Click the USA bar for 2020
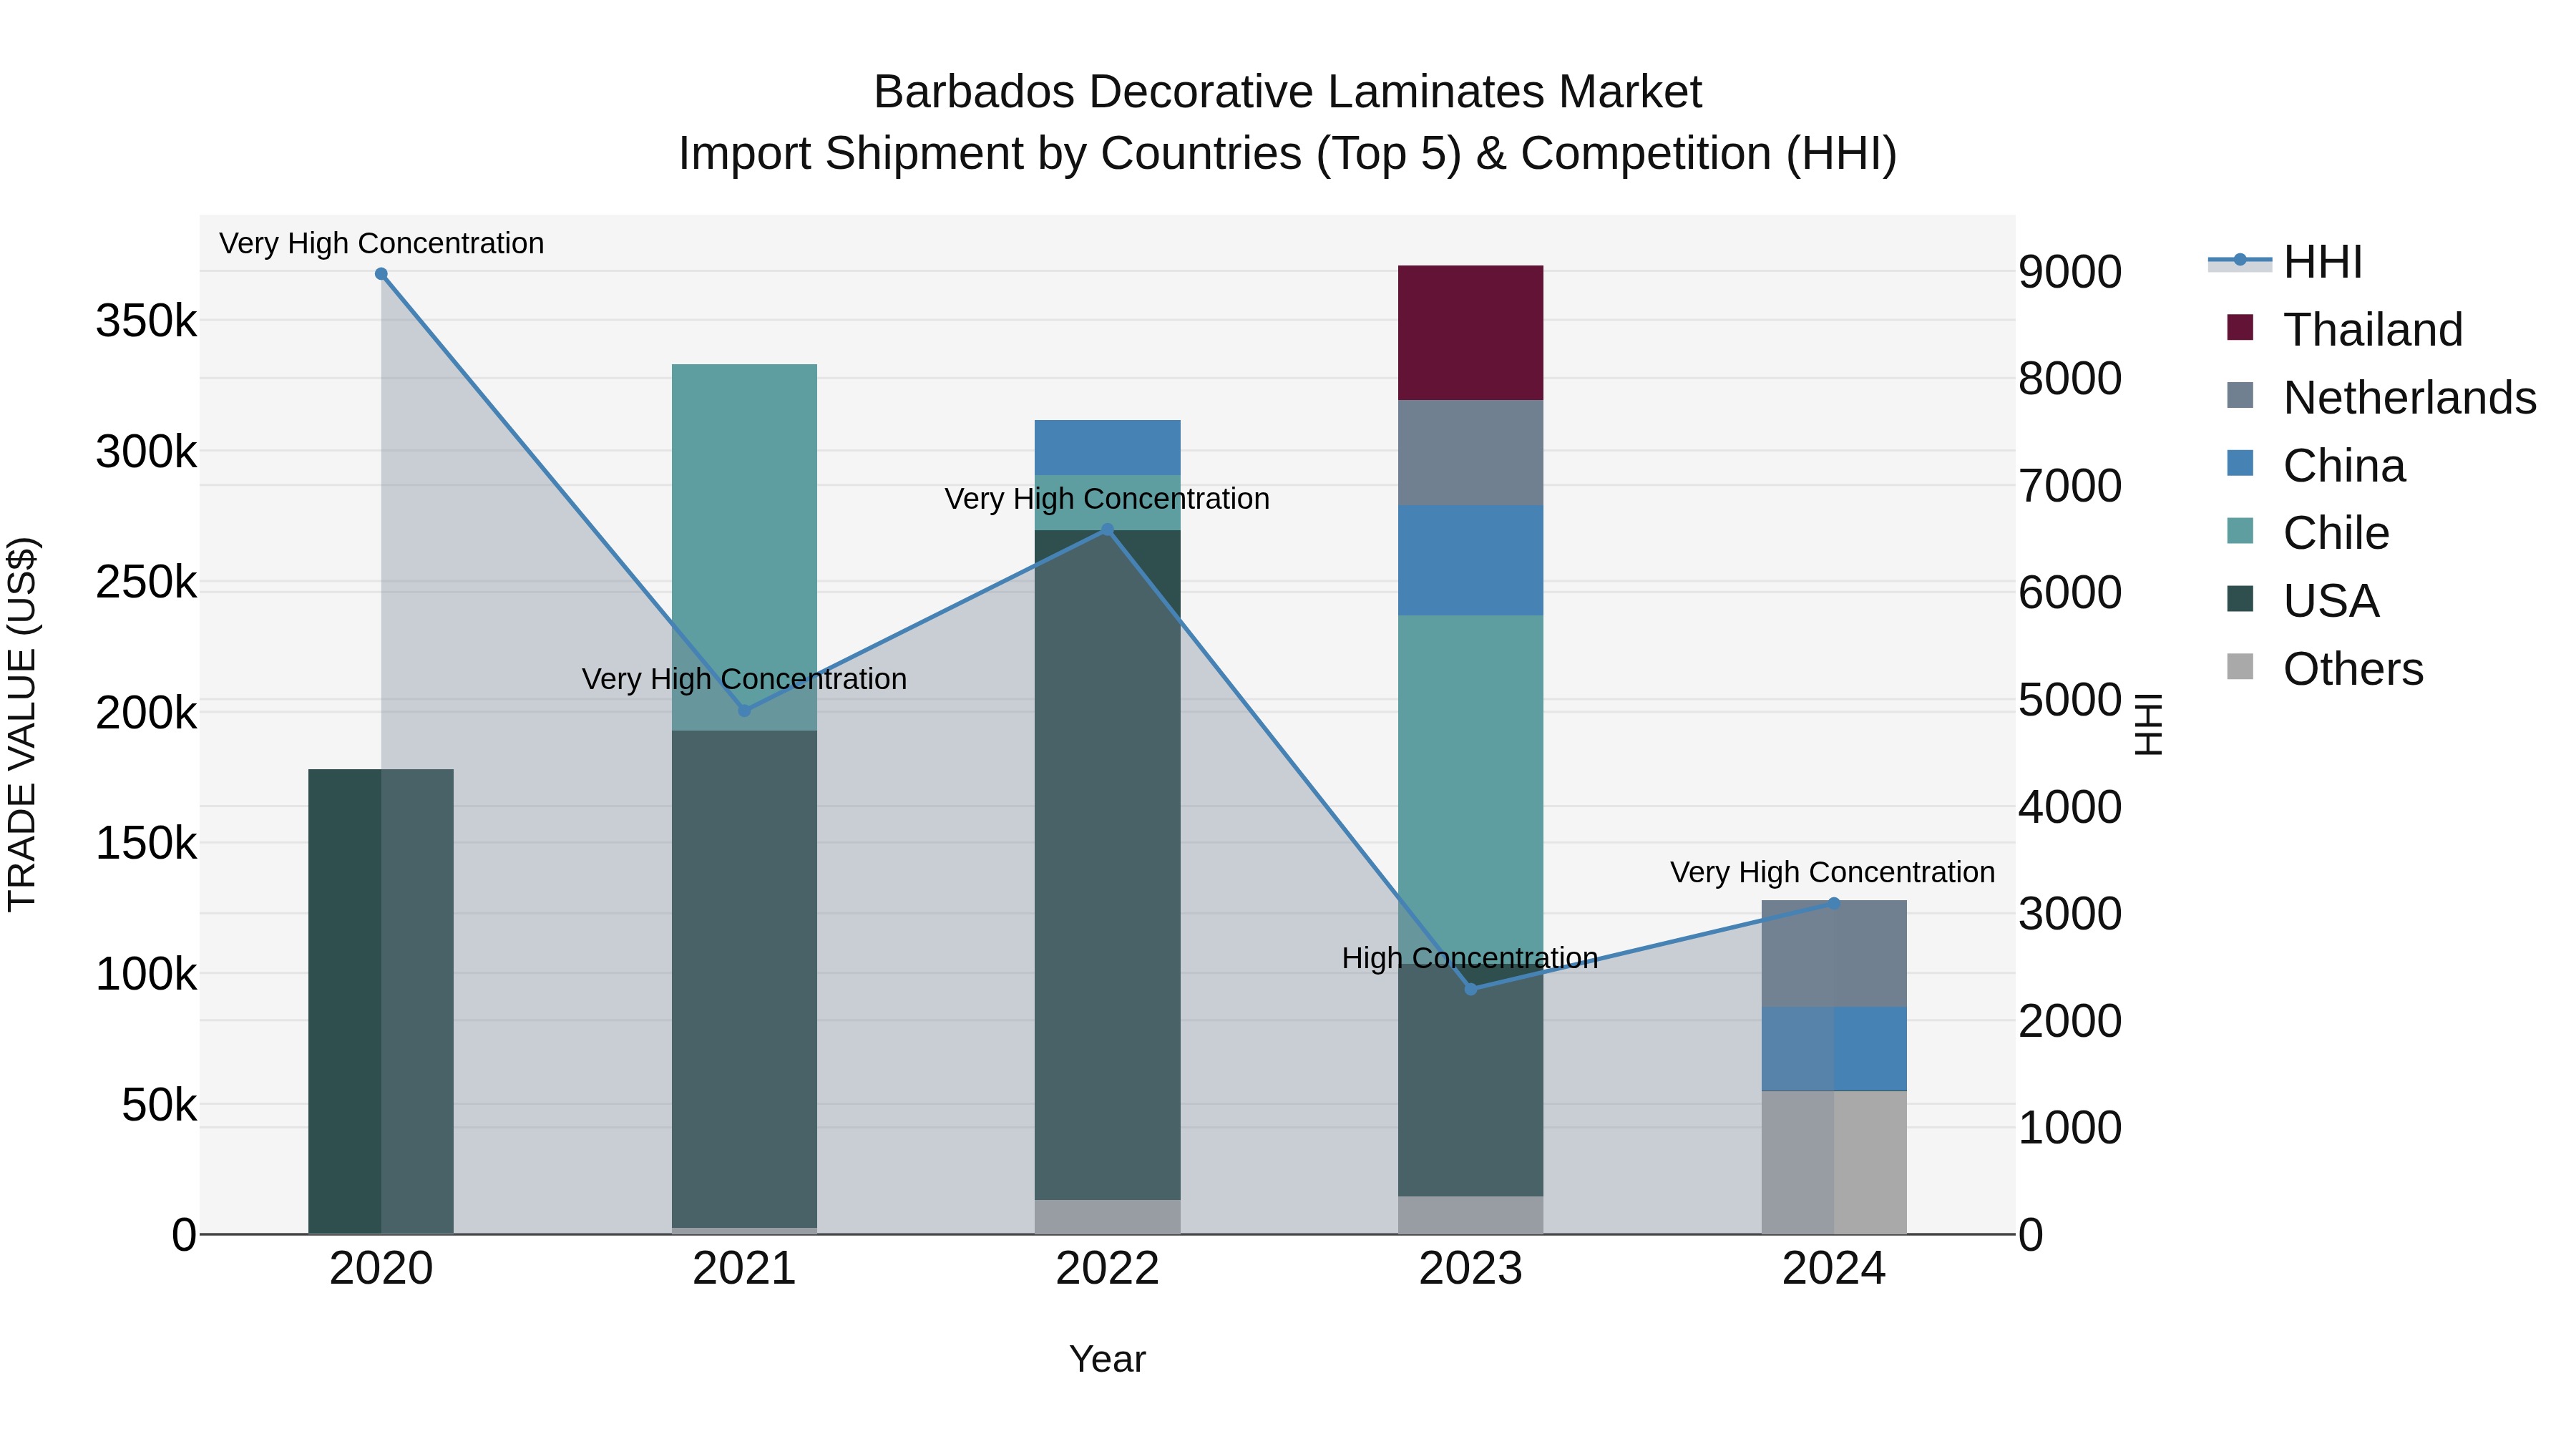 click(x=381, y=1001)
